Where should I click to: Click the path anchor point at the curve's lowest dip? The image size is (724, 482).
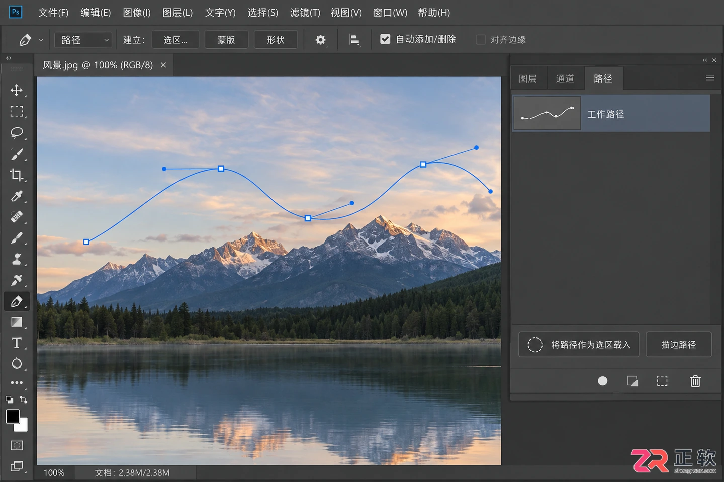(x=308, y=218)
